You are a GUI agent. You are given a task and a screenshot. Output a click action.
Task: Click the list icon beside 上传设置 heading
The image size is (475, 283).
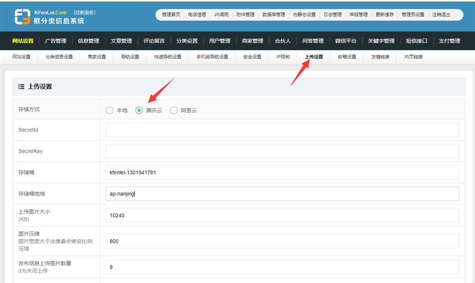(x=21, y=86)
